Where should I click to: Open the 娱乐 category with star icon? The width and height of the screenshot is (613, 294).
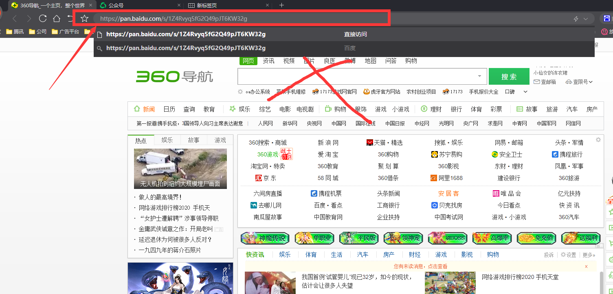click(x=240, y=109)
